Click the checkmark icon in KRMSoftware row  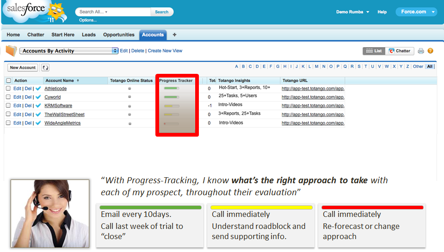[x=38, y=105]
